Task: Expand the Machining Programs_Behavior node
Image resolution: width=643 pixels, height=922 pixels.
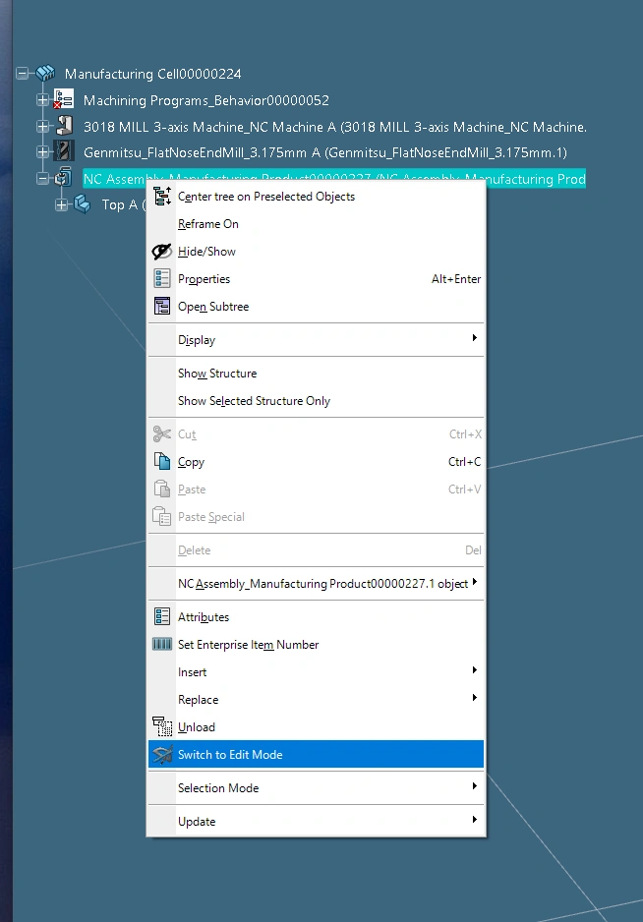Action: pos(42,100)
